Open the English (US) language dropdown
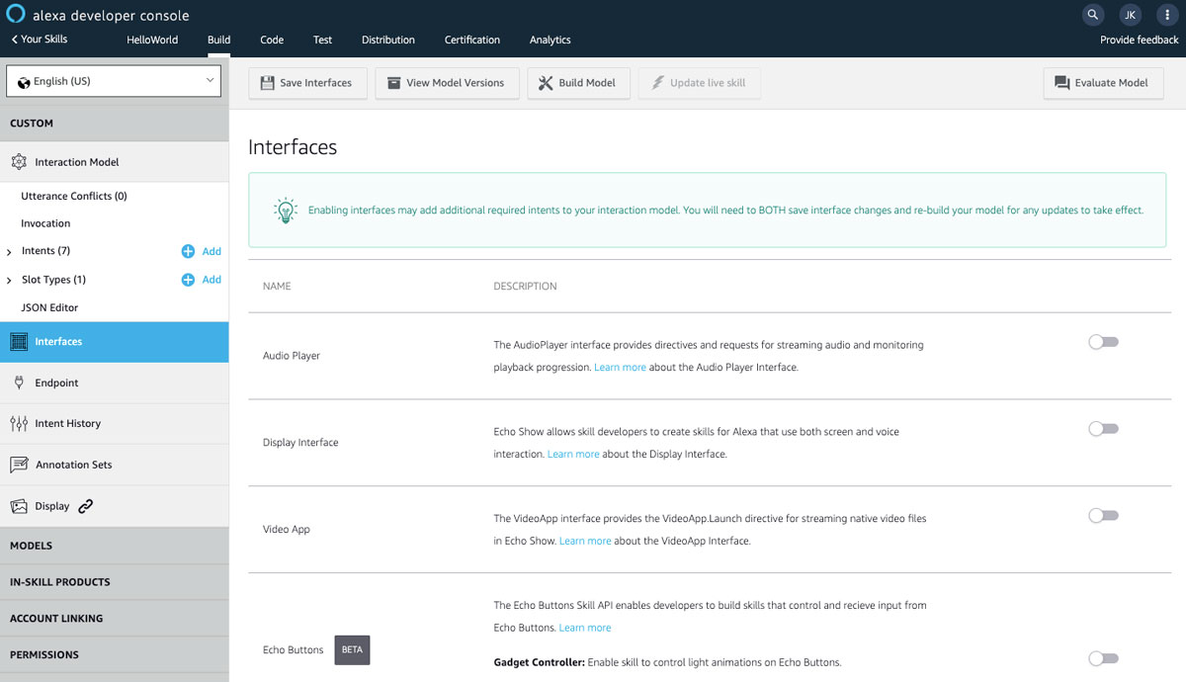The image size is (1186, 682). [x=114, y=82]
